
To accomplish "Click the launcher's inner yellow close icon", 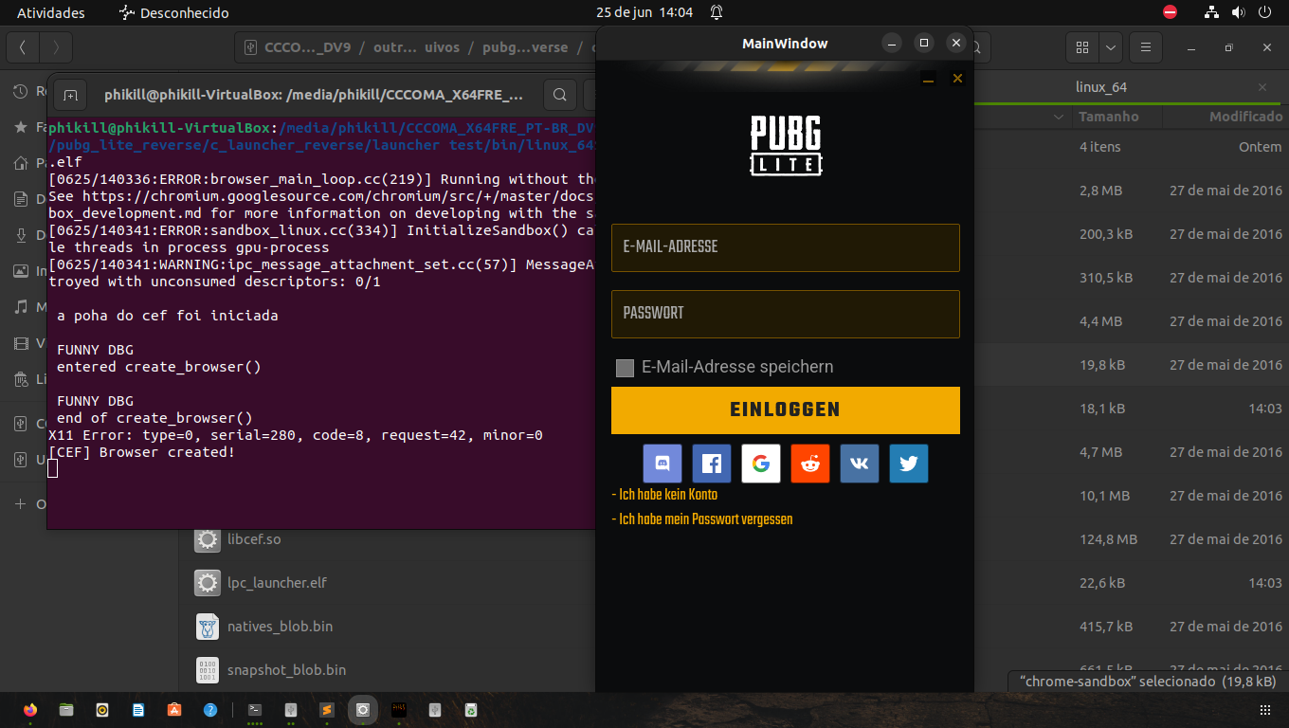I will pyautogui.click(x=957, y=79).
